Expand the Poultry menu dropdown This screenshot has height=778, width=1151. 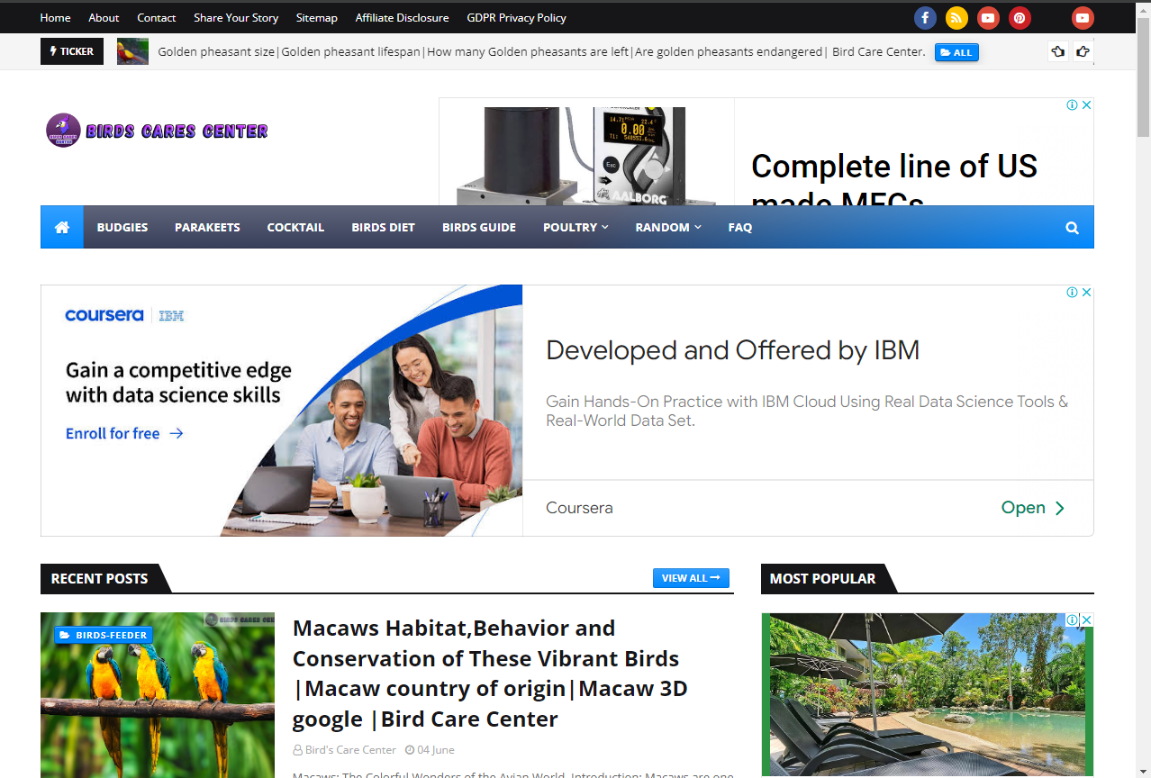click(575, 227)
